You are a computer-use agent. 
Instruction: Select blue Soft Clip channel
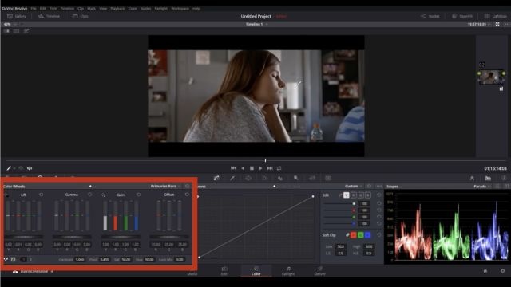(x=368, y=234)
